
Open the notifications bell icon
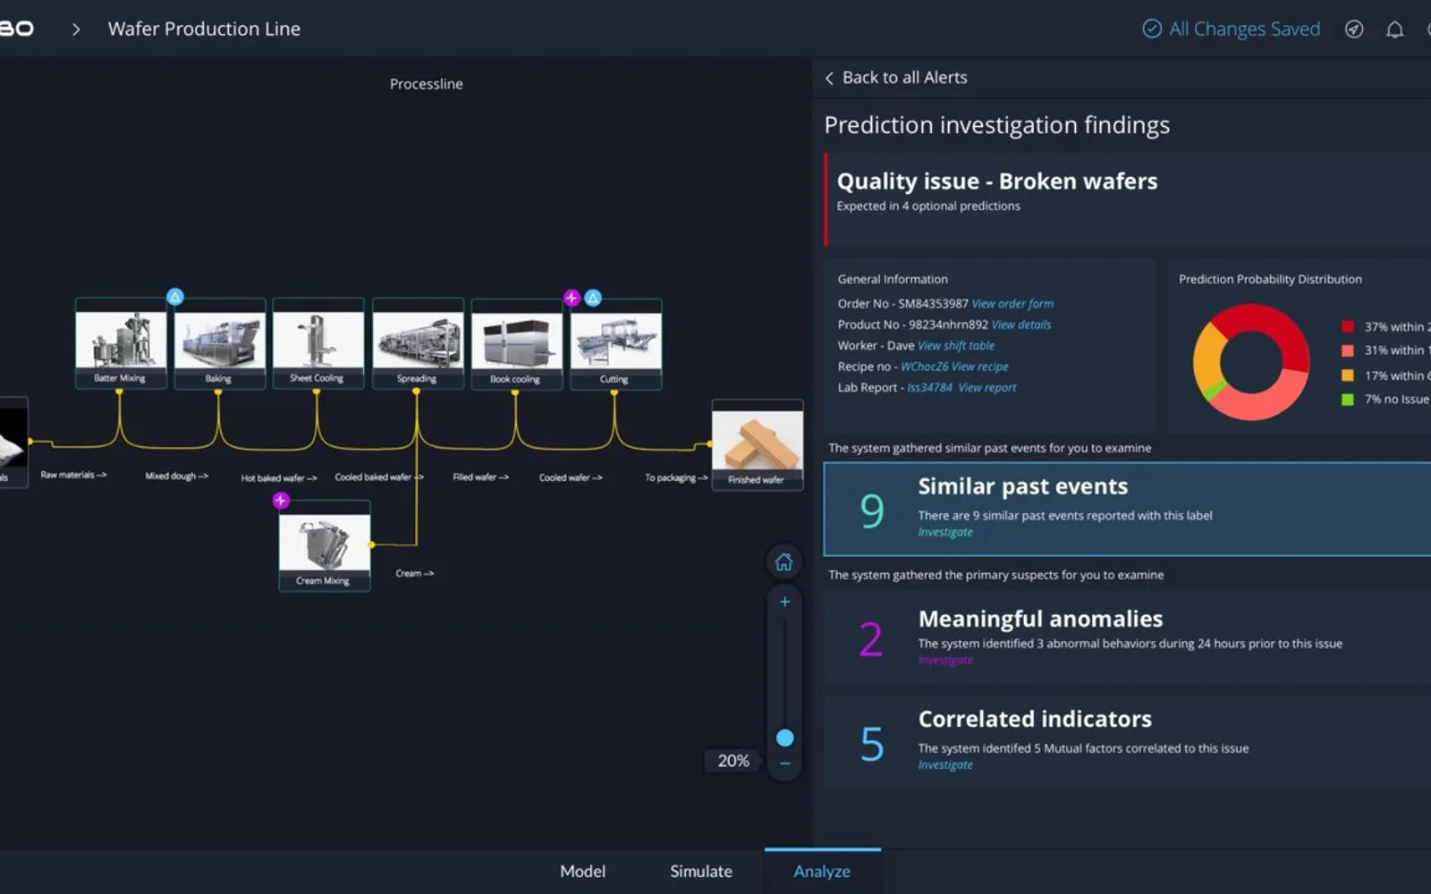[1394, 30]
